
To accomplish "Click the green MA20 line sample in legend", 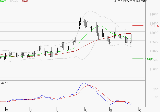I will (8, 1).
